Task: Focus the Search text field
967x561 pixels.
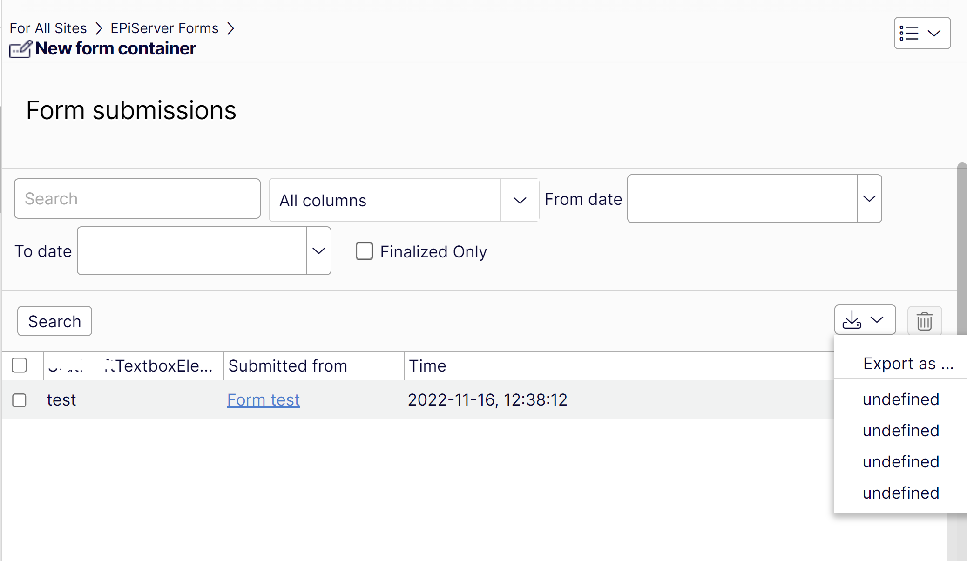Action: pos(137,199)
